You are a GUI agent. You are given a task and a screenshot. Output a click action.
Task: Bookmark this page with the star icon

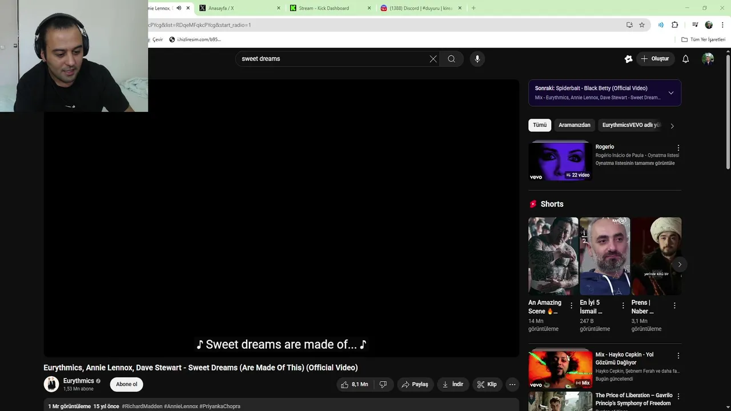point(642,25)
